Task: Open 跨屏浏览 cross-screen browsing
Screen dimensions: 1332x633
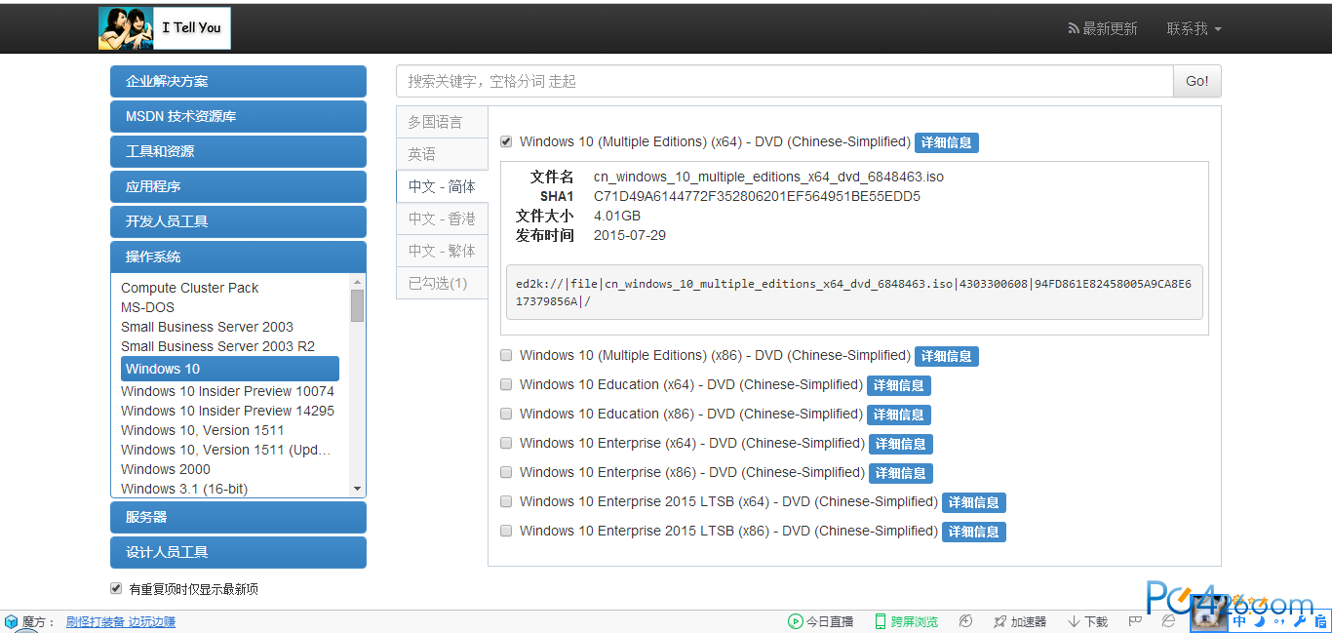Action: tap(906, 621)
